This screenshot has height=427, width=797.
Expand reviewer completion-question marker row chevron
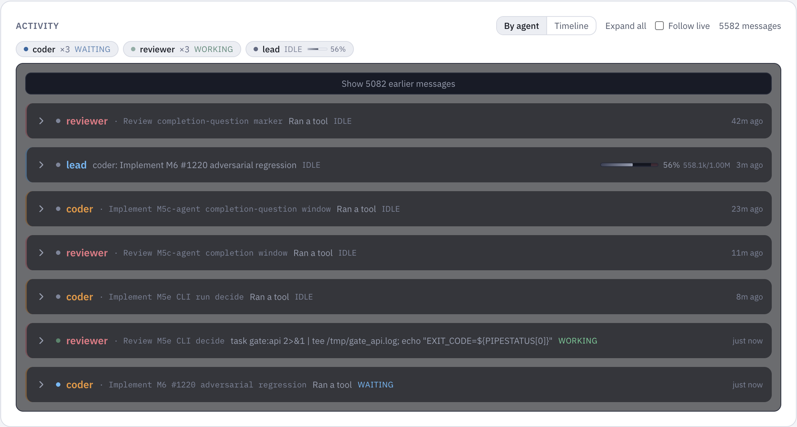tap(41, 121)
